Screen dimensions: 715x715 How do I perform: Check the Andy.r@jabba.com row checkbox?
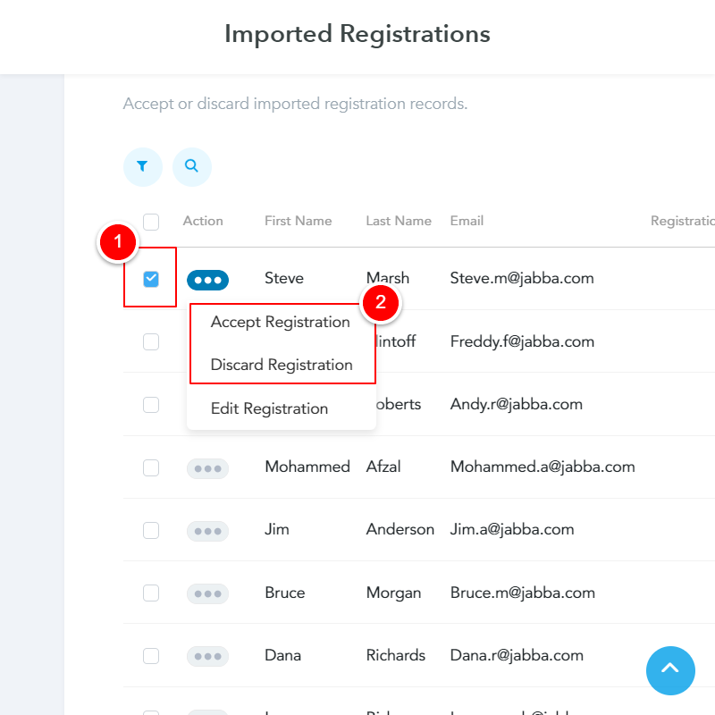[x=151, y=405]
